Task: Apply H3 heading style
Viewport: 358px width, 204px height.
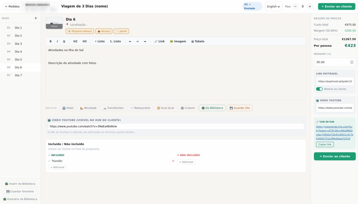Action: 85,41
